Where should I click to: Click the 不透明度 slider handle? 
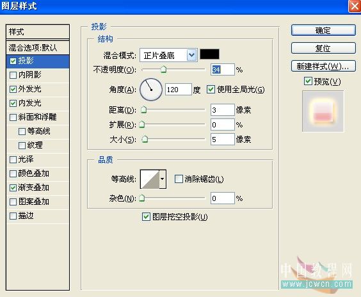tap(163, 69)
